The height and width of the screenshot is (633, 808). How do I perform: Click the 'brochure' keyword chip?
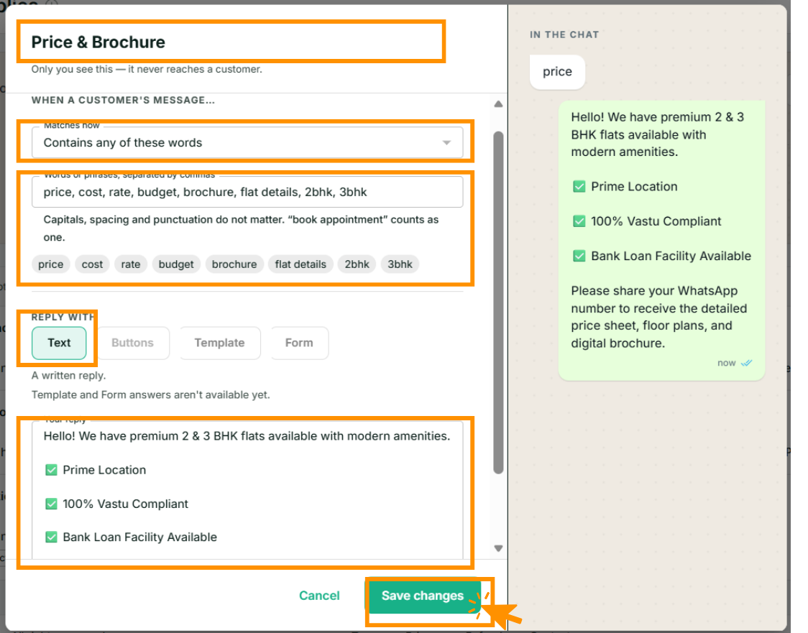point(234,264)
